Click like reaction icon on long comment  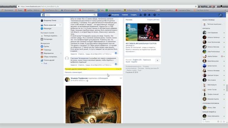coord(116,53)
